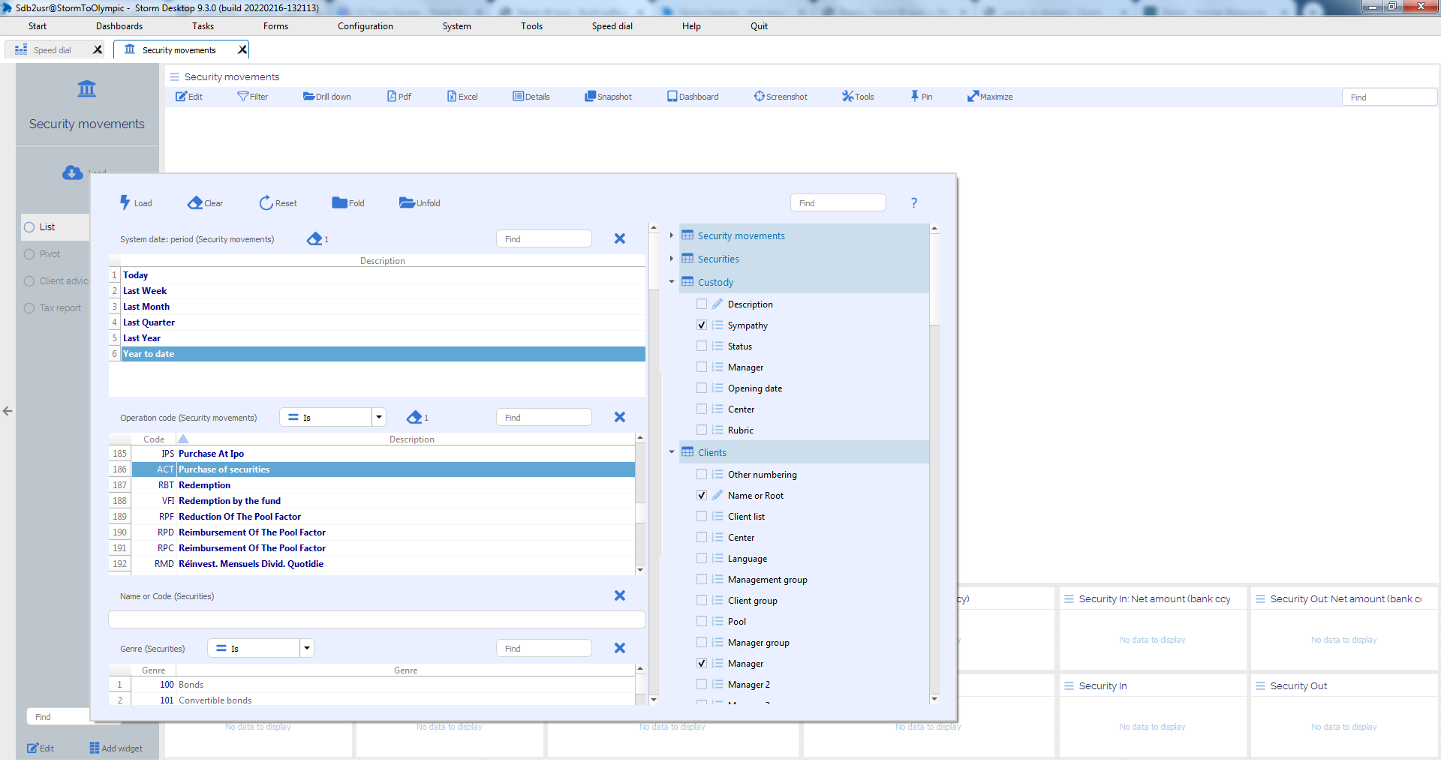Remove the Genre filter with X
1441x762 pixels.
pos(620,648)
